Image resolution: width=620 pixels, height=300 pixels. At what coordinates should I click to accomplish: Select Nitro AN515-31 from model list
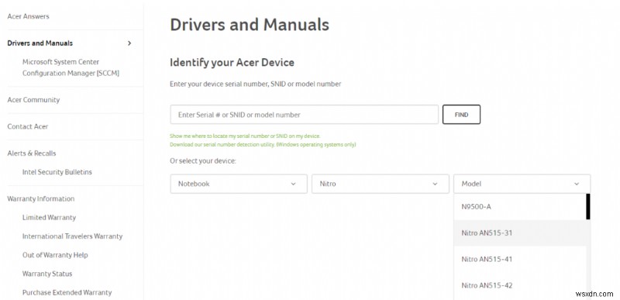[x=519, y=233]
